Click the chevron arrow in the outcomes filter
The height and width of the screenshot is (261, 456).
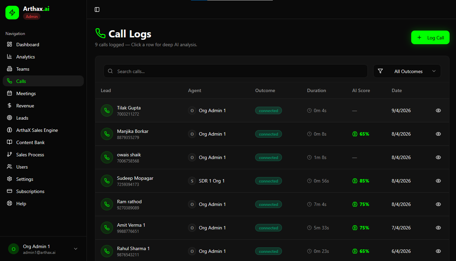coord(434,71)
